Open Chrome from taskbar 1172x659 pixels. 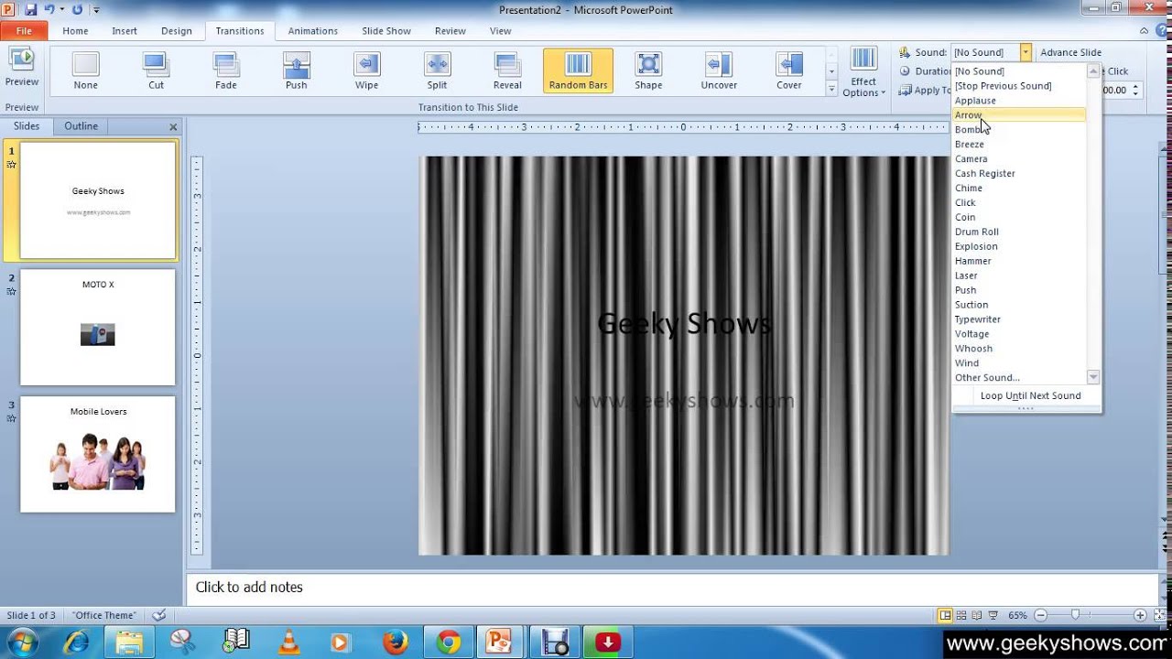click(449, 643)
